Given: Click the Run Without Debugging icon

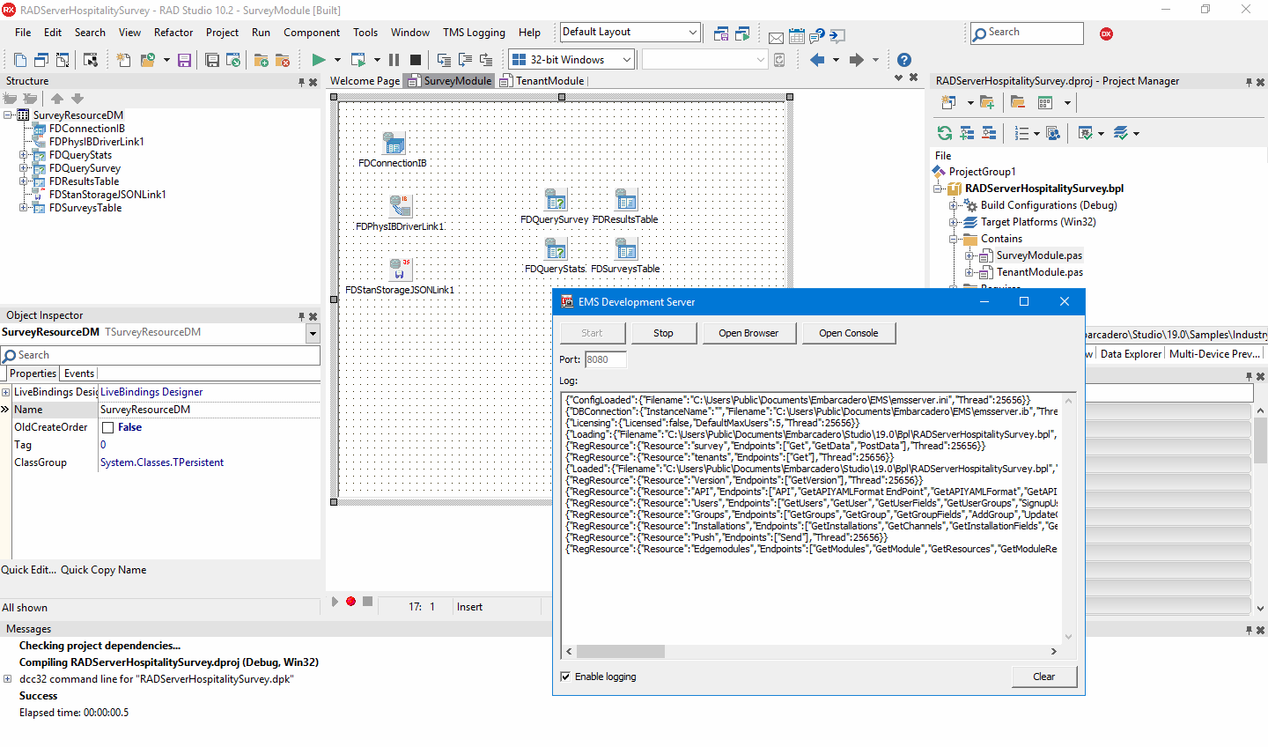Looking at the screenshot, I should (358, 60).
